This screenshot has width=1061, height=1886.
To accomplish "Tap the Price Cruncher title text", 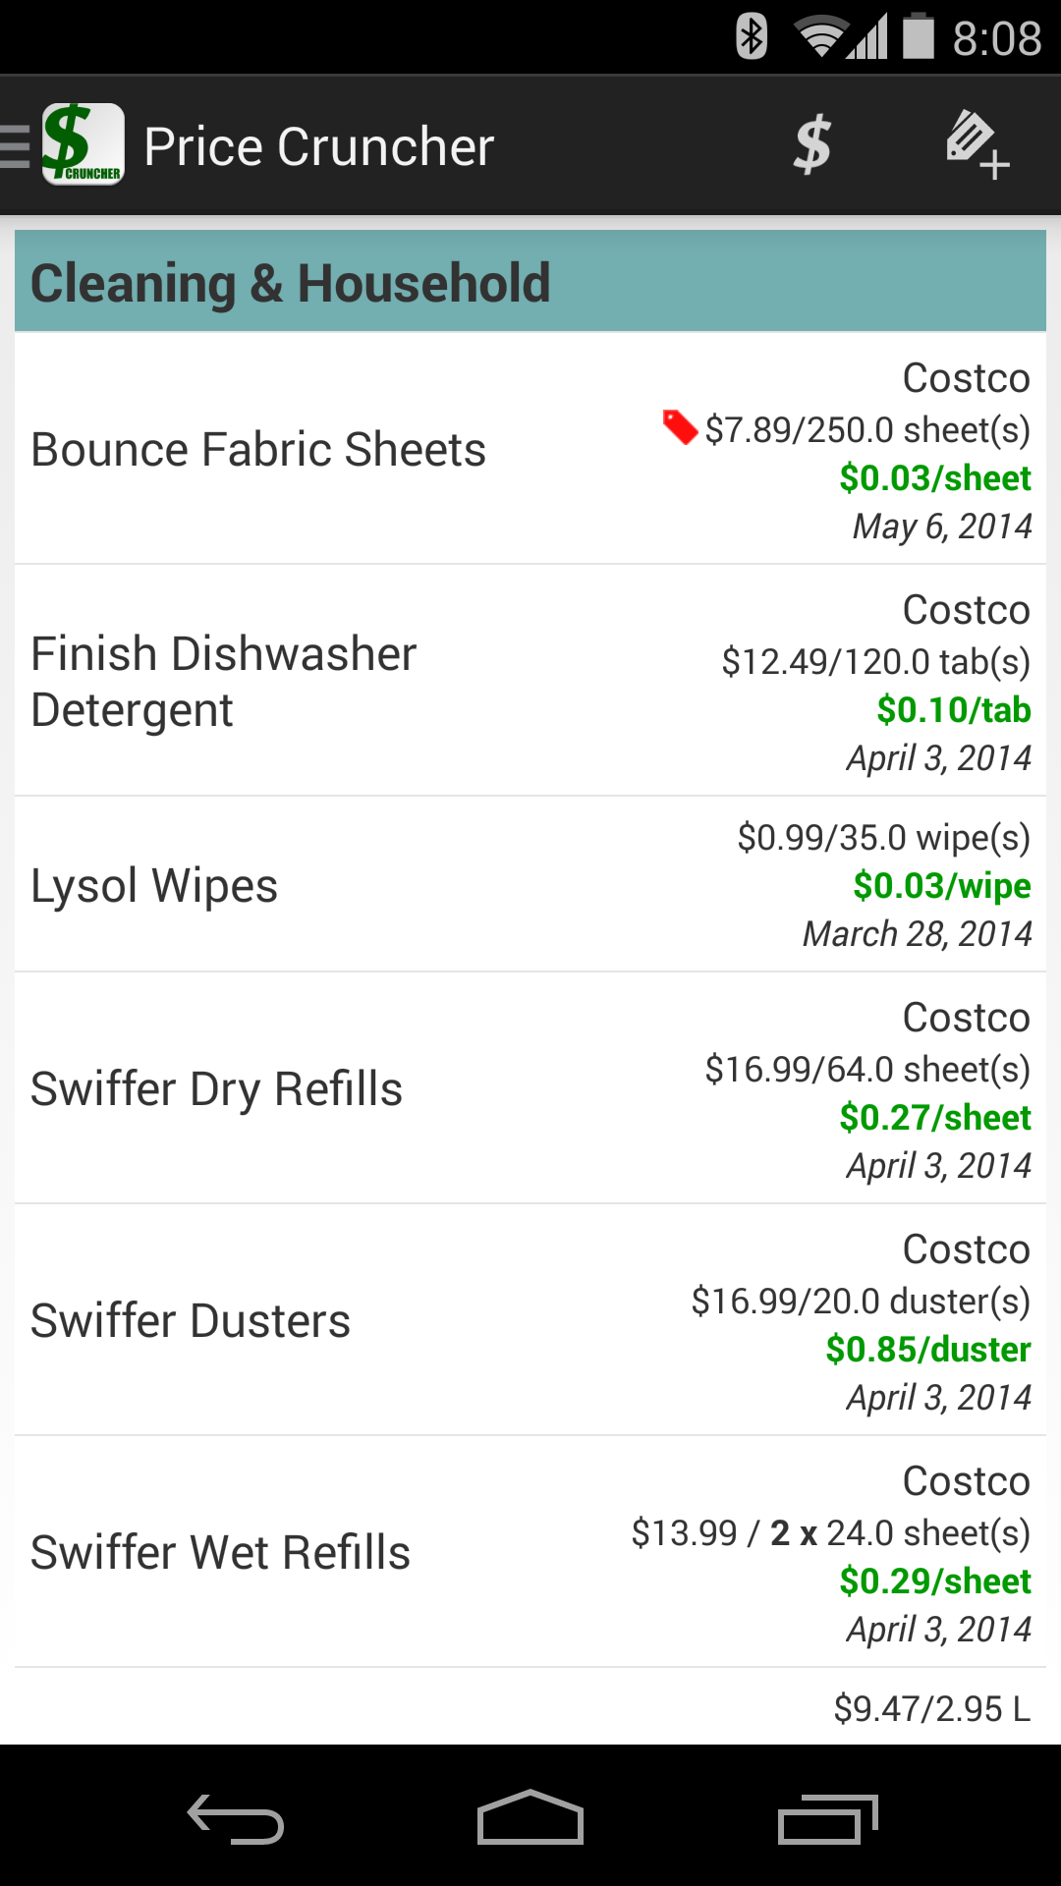I will 318,146.
